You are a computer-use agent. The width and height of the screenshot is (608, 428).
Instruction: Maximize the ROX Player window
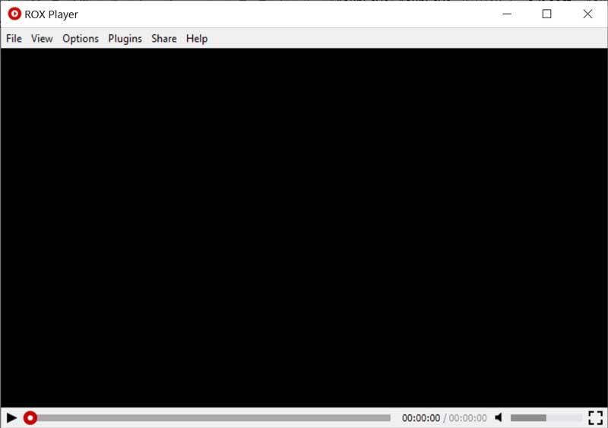click(546, 14)
